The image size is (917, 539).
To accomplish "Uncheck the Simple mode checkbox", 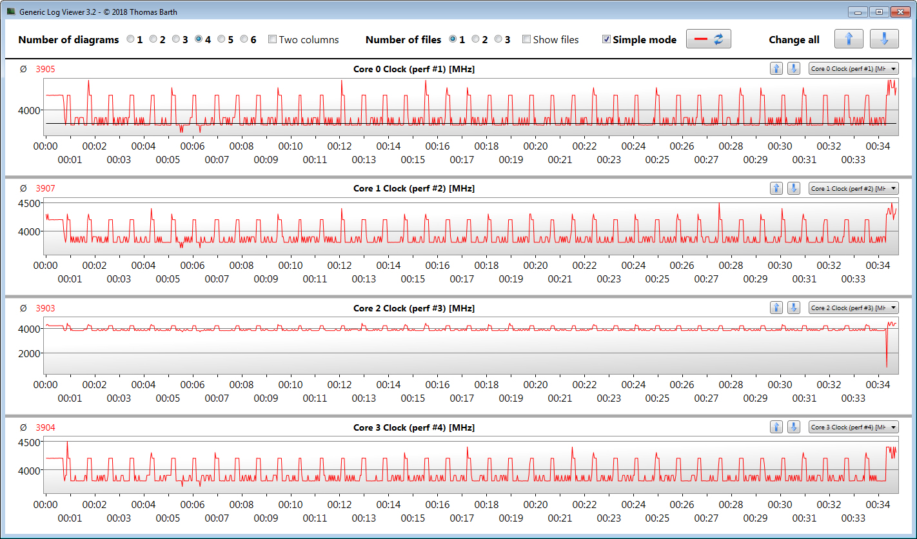I will pyautogui.click(x=606, y=39).
